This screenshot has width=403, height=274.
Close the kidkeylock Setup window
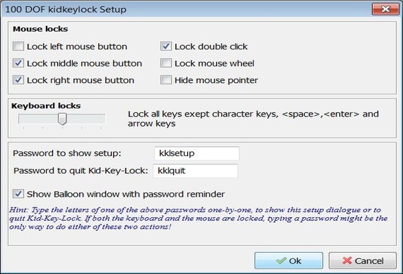(386, 9)
